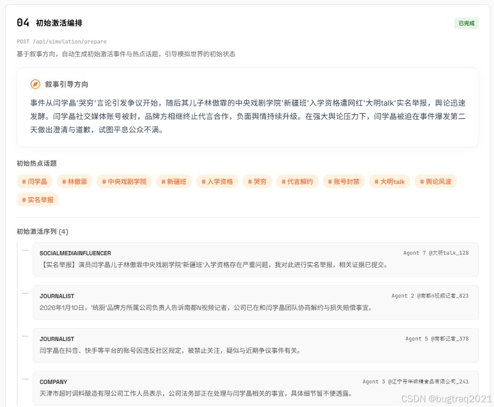Select the # 新疆班 topic tag
This screenshot has height=407, width=494.
pos(174,181)
